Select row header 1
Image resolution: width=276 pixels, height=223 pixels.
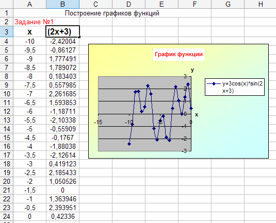7,13
